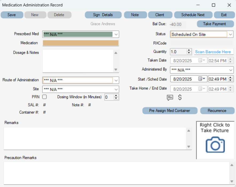
Task: Open the Administered By dropdown
Action: tap(230, 70)
